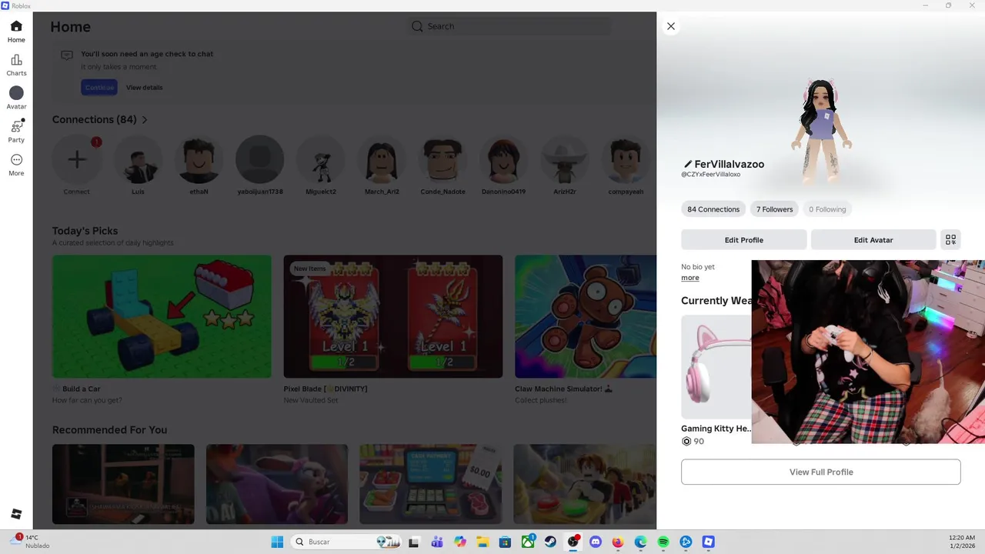This screenshot has width=985, height=554.
Task: Click into the Roblox Search field
Action: point(509,26)
